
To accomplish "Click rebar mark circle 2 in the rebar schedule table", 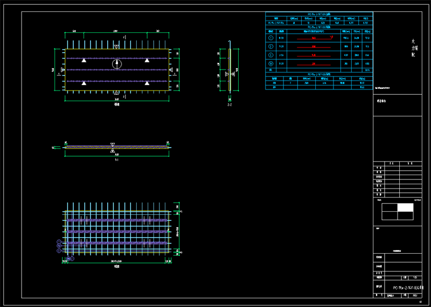I will coord(271,46).
